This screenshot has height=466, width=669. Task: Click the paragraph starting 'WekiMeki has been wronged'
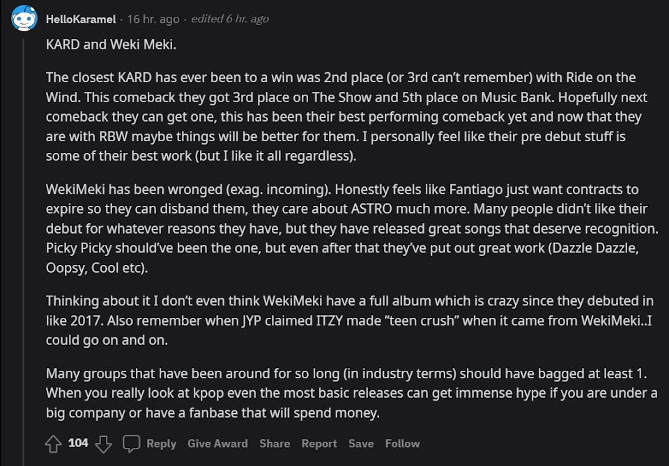tap(352, 229)
